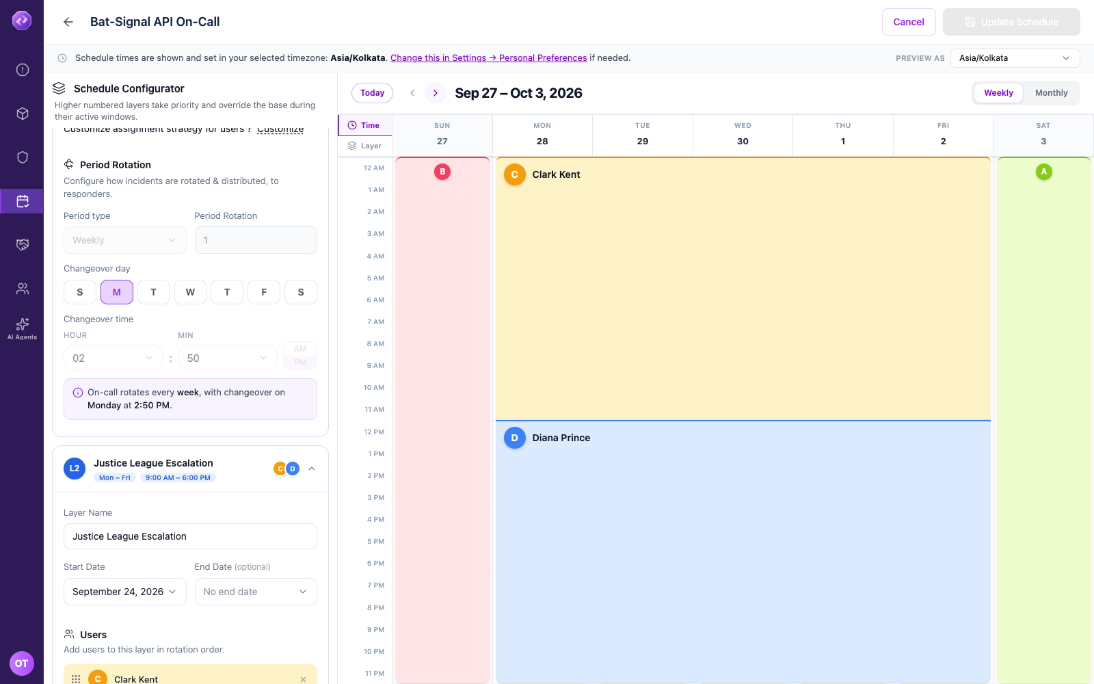Open the Start Date September 24 dropdown

coord(125,592)
